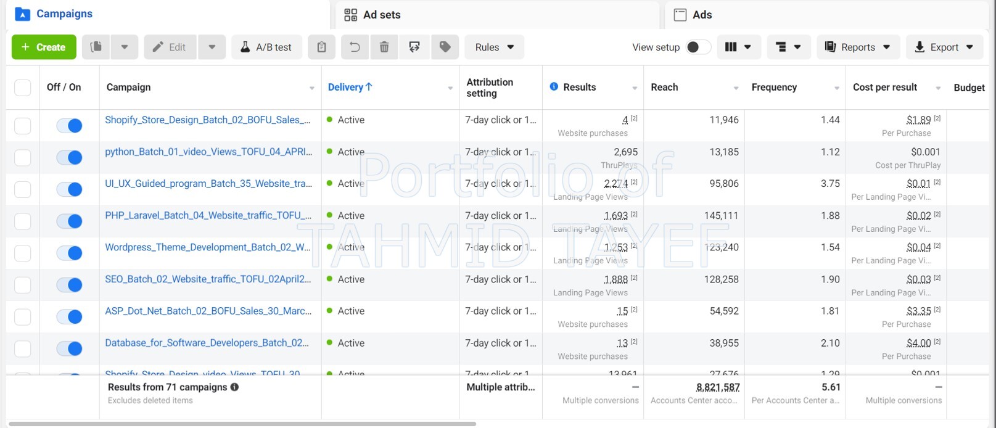Click the clipboard paste icon in toolbar
996x428 pixels.
pyautogui.click(x=321, y=47)
